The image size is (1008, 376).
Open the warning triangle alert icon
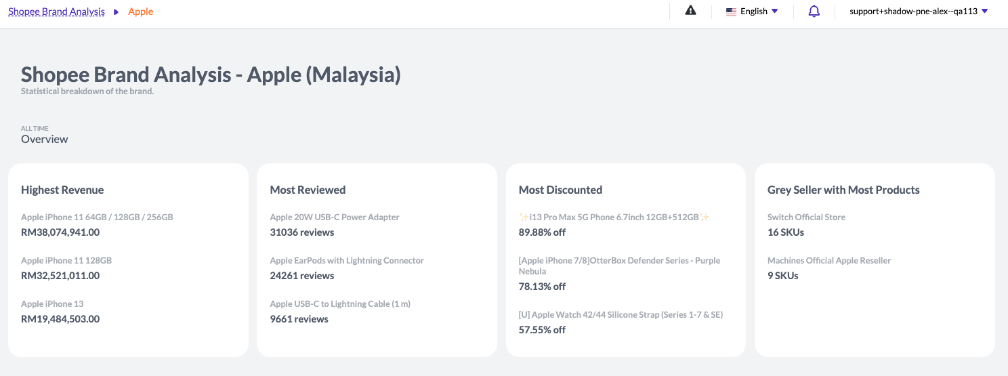[690, 11]
